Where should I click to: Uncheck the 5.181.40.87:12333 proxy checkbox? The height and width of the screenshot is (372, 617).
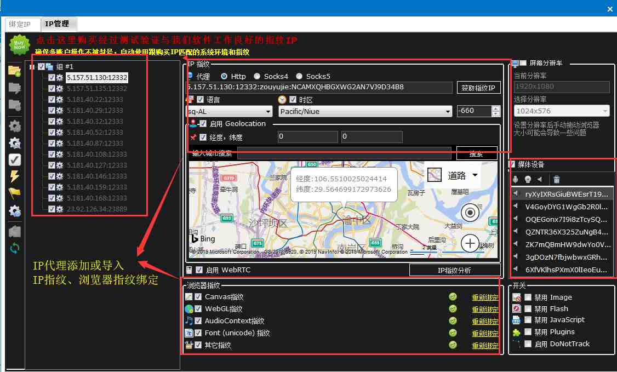pos(52,143)
